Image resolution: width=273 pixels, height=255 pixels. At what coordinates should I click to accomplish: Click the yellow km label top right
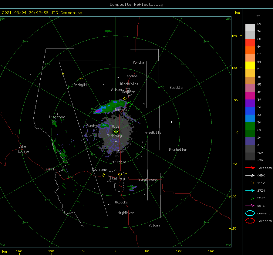[237, 13]
